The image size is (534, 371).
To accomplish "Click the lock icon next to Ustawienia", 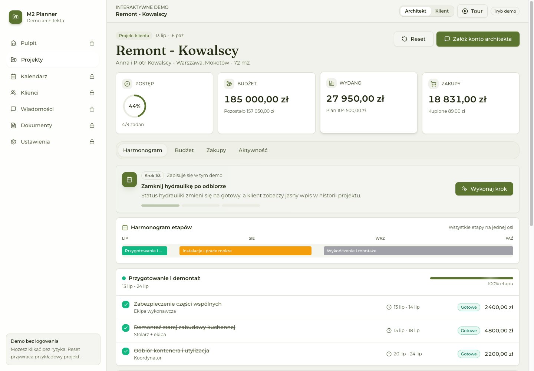I will click(92, 142).
